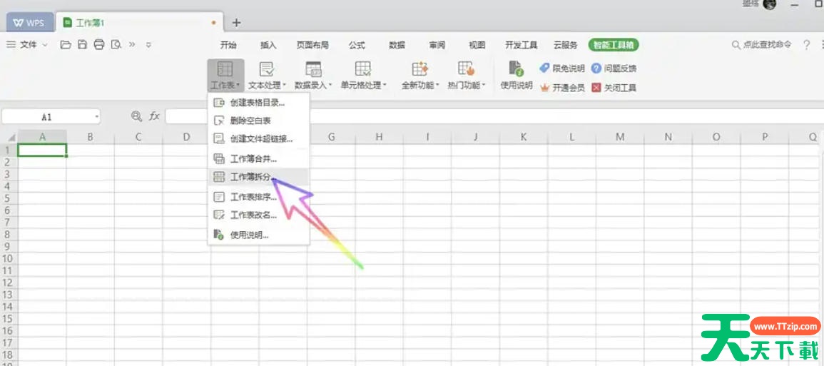This screenshot has width=824, height=366.
Task: Select the 工作簿1 document tab
Action: tap(138, 23)
